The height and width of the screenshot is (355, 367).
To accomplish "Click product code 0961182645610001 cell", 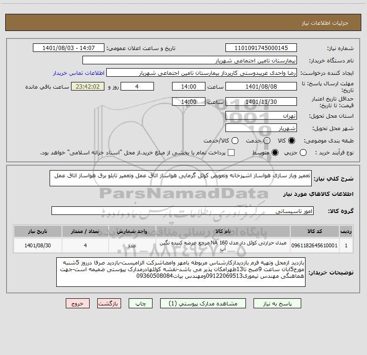I will pyautogui.click(x=315, y=245).
